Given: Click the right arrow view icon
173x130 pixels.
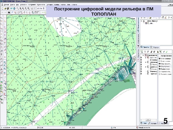Looking at the screenshot, I should [41, 9].
